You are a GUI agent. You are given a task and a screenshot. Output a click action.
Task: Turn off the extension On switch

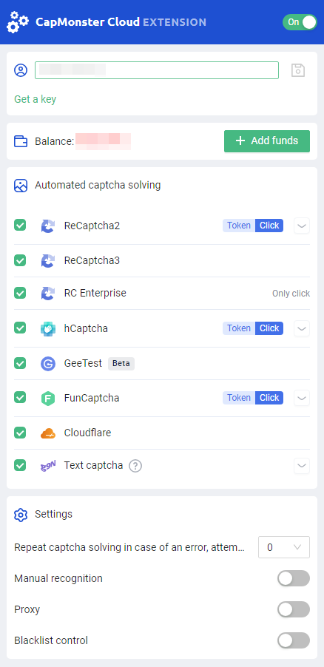[x=300, y=22]
